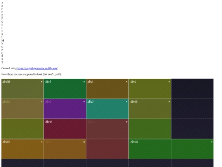Click the letter D line
The height and width of the screenshot is (167, 222).
(x=2, y=12)
